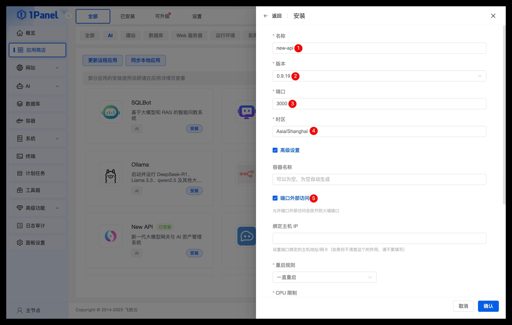Screen dimensions: 512x325
Task: Open the 概览 overview sidebar icon
Action: click(x=20, y=33)
